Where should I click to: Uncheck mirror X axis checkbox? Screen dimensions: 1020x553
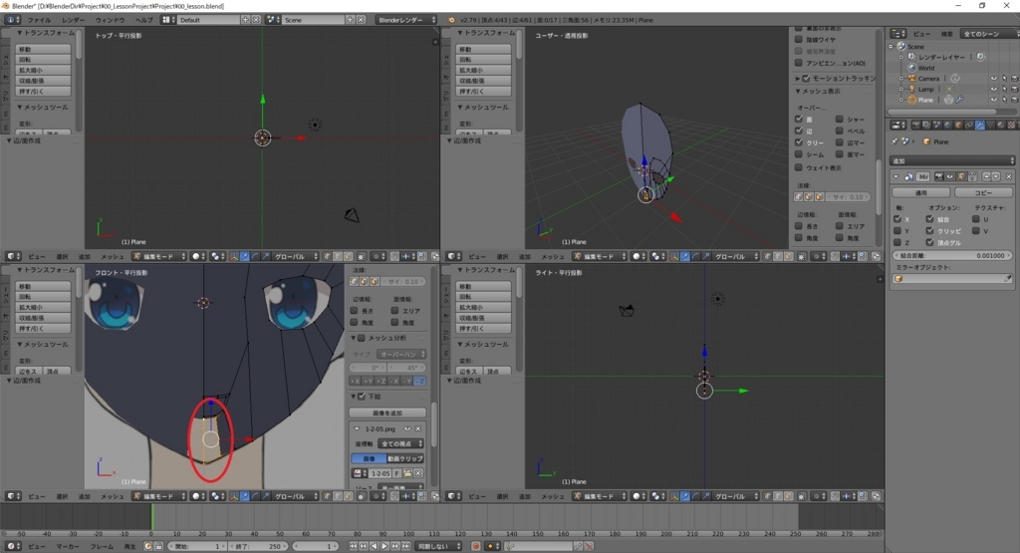897,219
